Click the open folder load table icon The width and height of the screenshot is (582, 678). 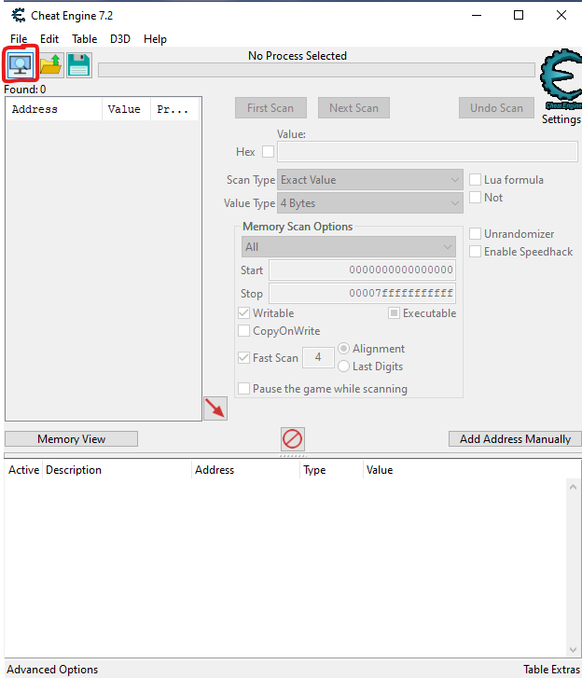click(50, 65)
